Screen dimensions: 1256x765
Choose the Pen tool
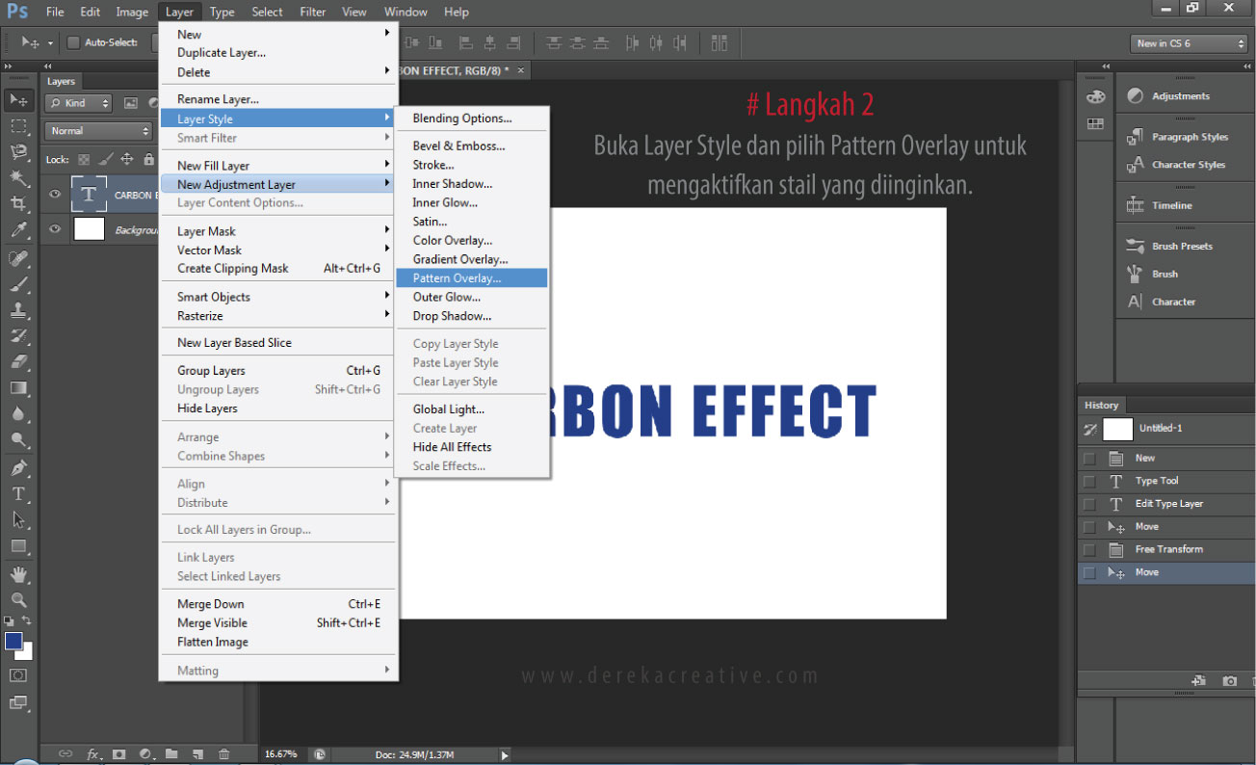18,467
